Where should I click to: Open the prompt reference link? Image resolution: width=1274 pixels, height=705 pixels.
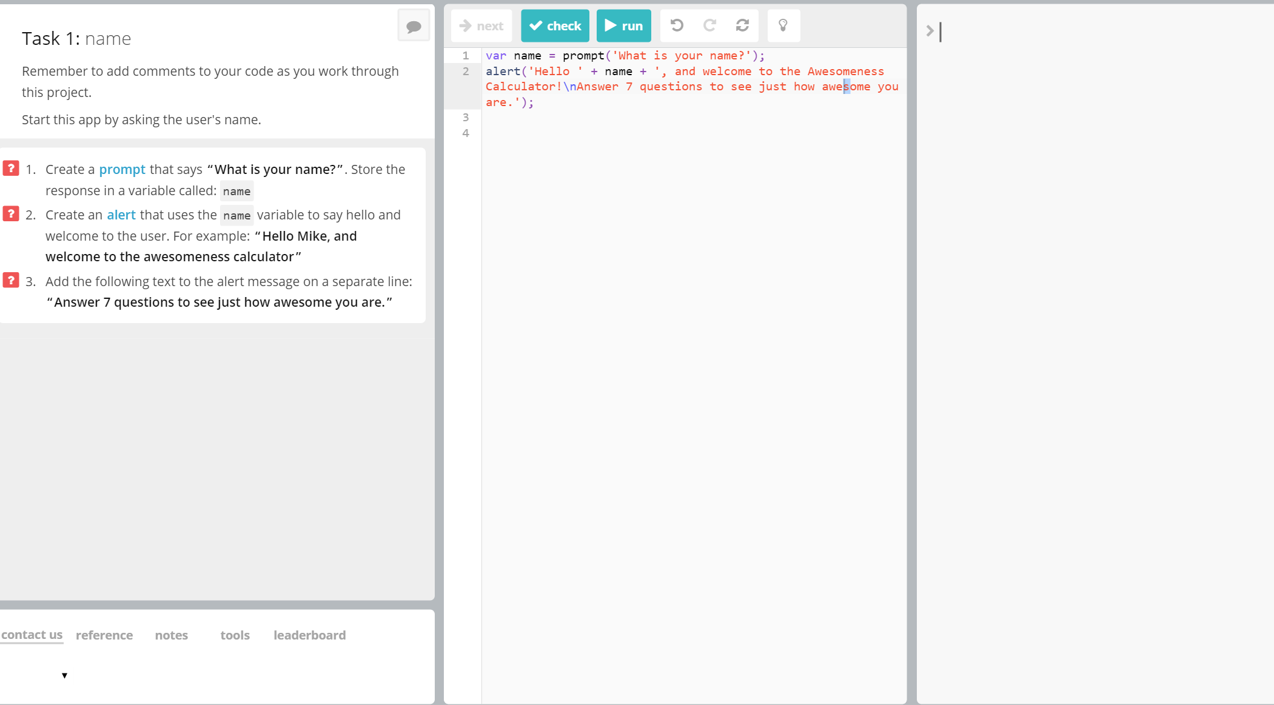pyautogui.click(x=122, y=170)
